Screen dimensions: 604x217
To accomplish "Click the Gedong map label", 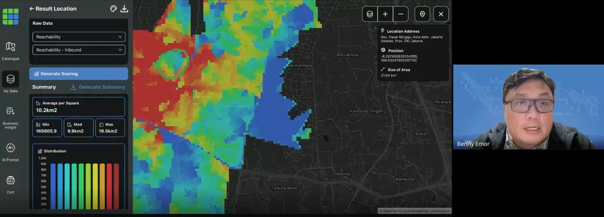I will [342, 174].
